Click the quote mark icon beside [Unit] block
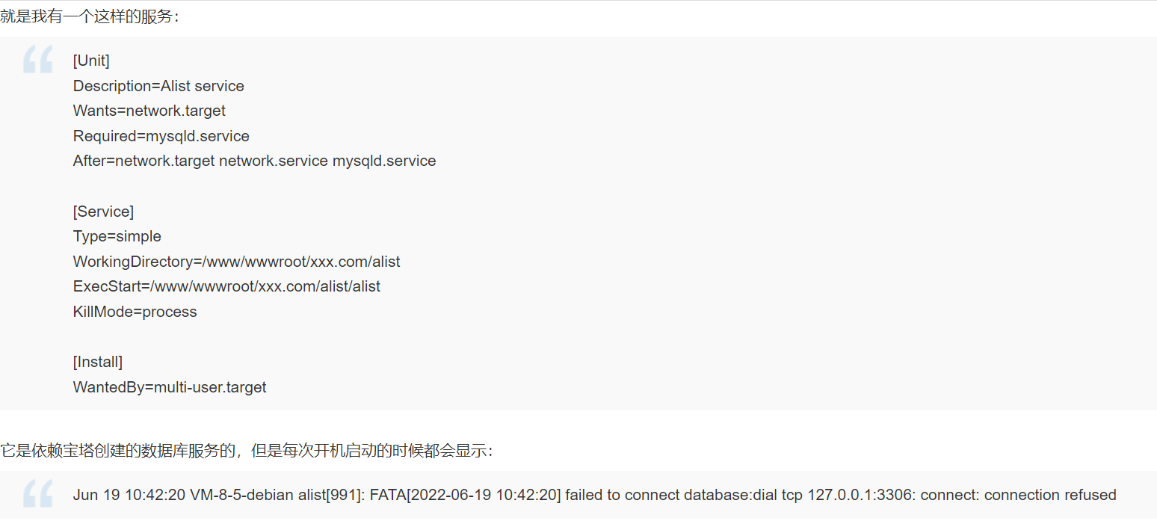The width and height of the screenshot is (1157, 521). (x=38, y=59)
